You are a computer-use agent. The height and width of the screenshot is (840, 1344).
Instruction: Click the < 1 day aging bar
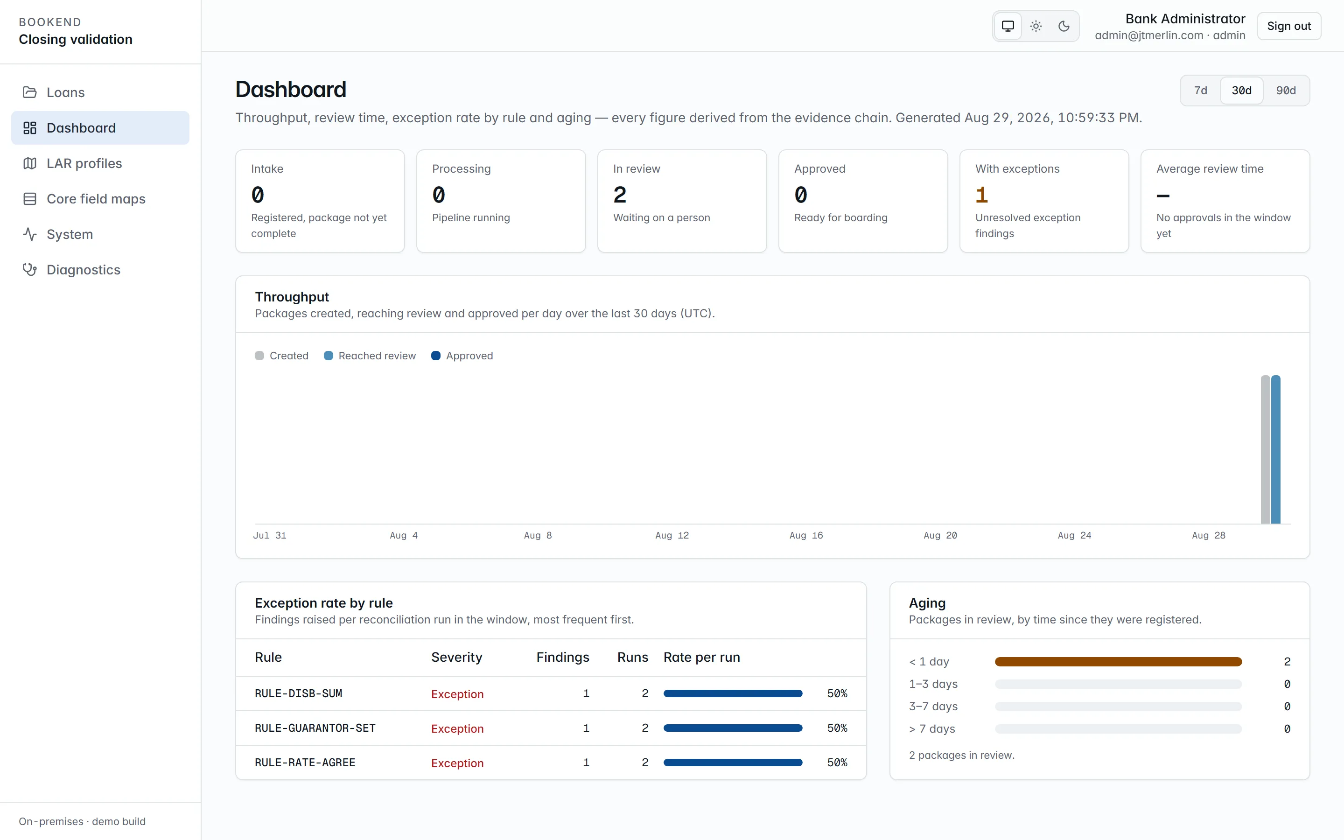point(1118,662)
